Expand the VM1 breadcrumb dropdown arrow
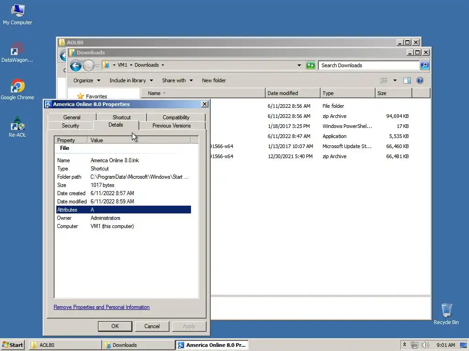Image resolution: width=469 pixels, height=351 pixels. 131,65
